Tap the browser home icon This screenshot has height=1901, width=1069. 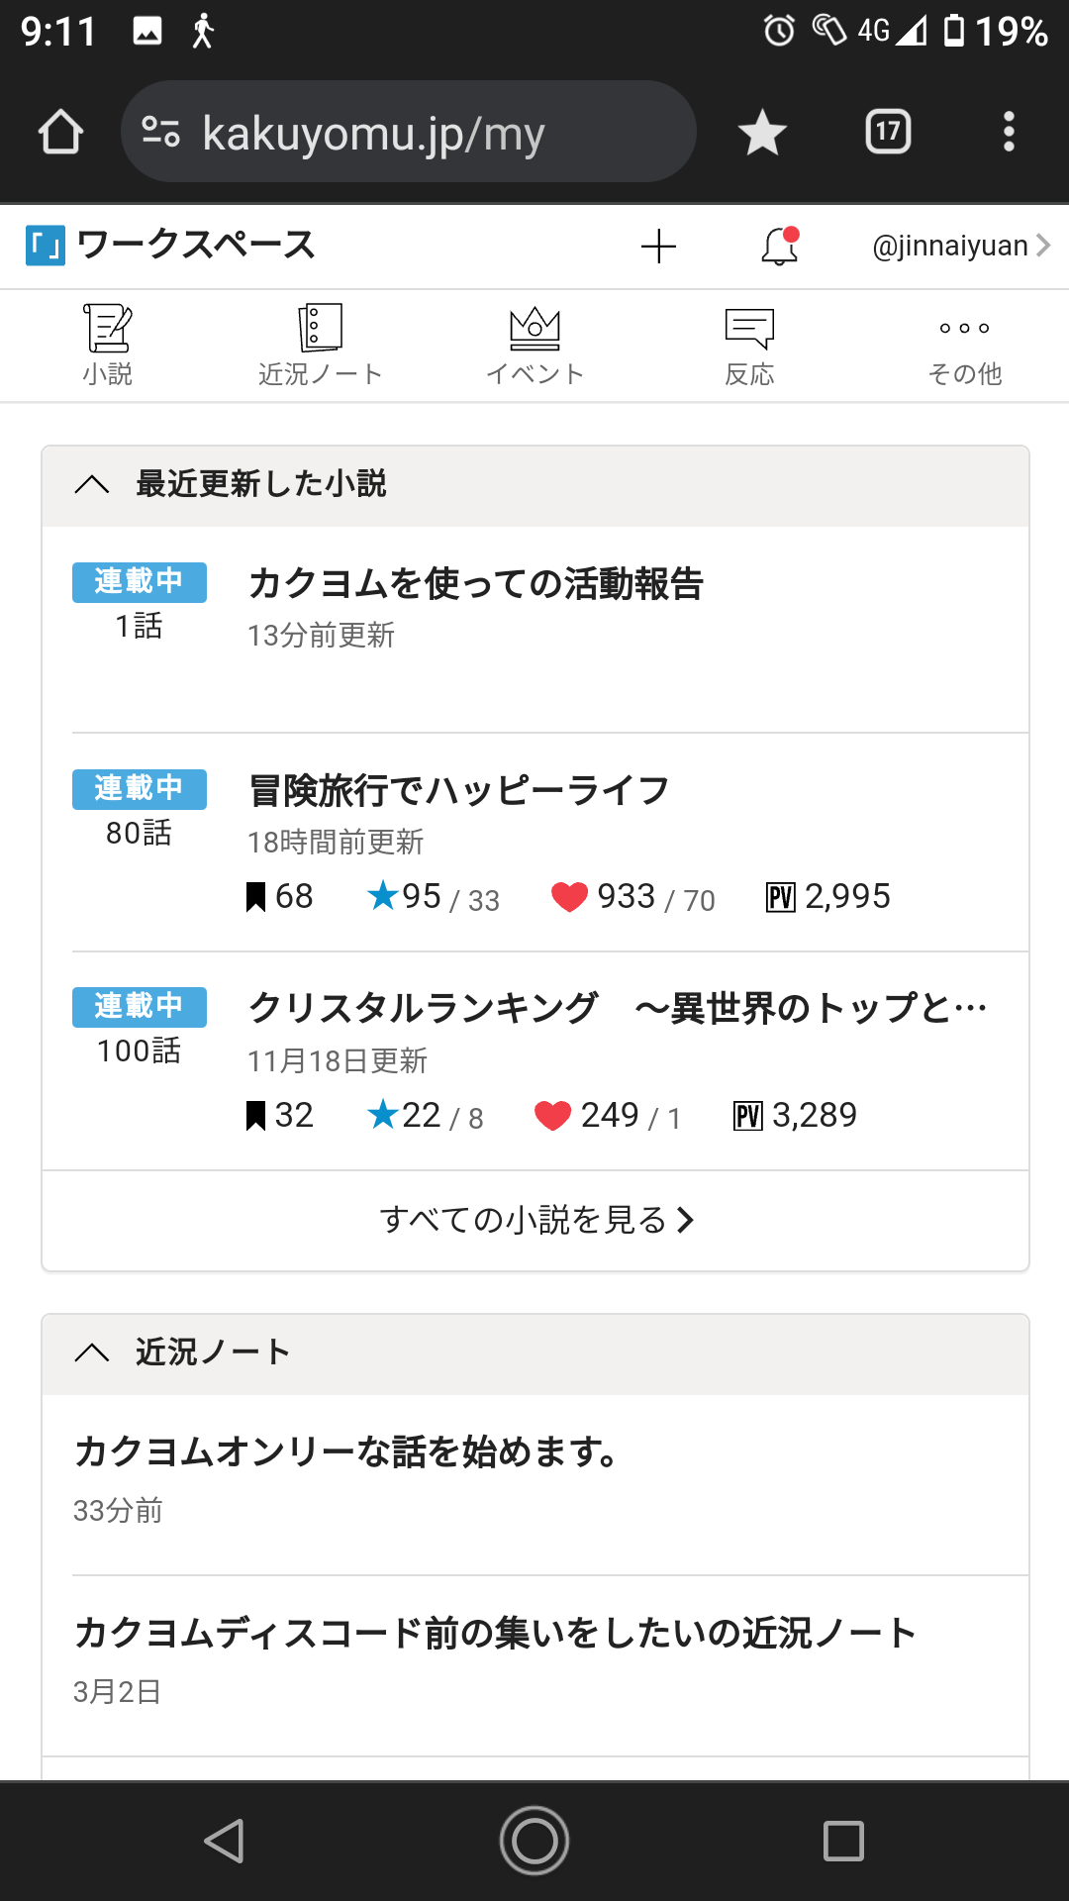point(60,132)
